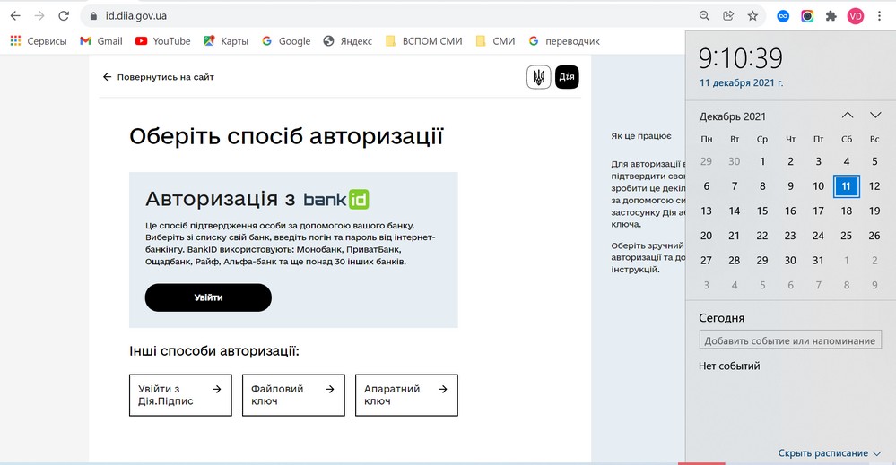Image resolution: width=896 pixels, height=465 pixels.
Task: Open ВСПОМ СМИ bookmark folder
Action: click(x=424, y=41)
